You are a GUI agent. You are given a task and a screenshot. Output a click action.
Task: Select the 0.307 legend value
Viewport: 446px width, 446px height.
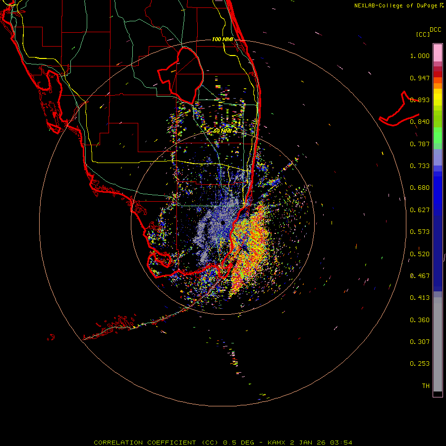click(420, 341)
